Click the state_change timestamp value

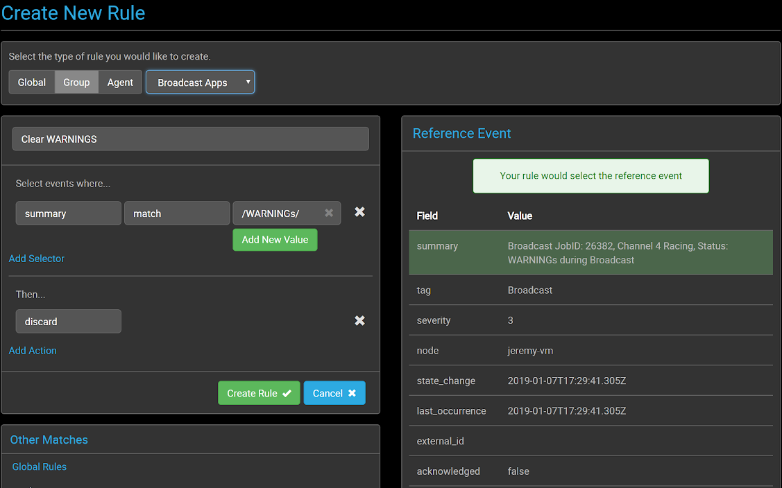pyautogui.click(x=566, y=381)
